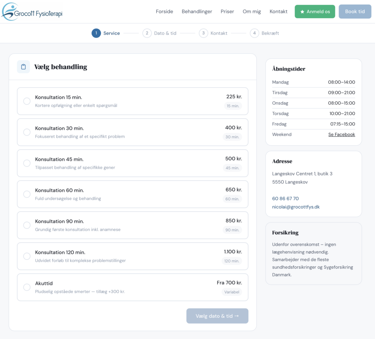Click the "5550 Langeskov" postal line
The height and width of the screenshot is (339, 375).
coord(290,182)
